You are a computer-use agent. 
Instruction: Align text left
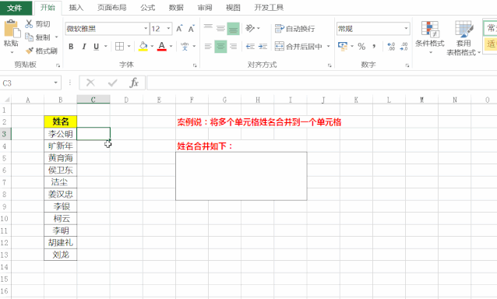[x=208, y=47]
